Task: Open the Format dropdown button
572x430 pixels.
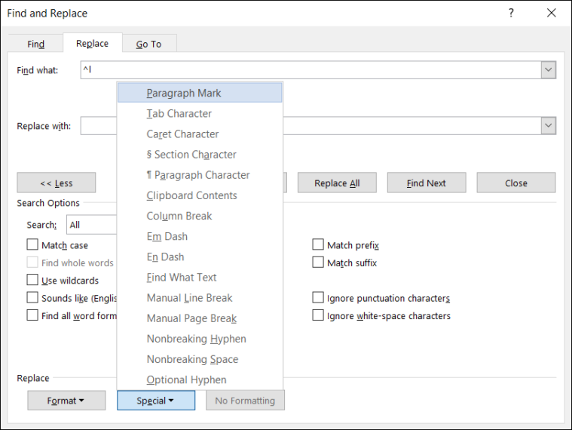Action: pos(66,401)
